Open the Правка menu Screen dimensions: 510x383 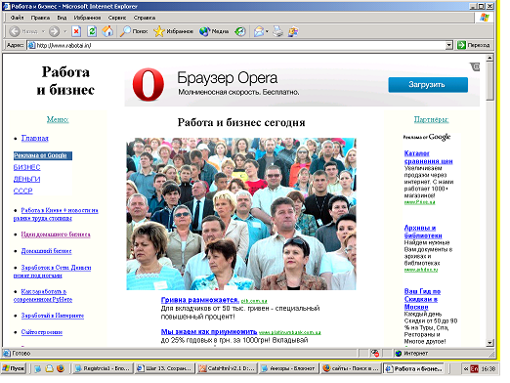tap(40, 18)
